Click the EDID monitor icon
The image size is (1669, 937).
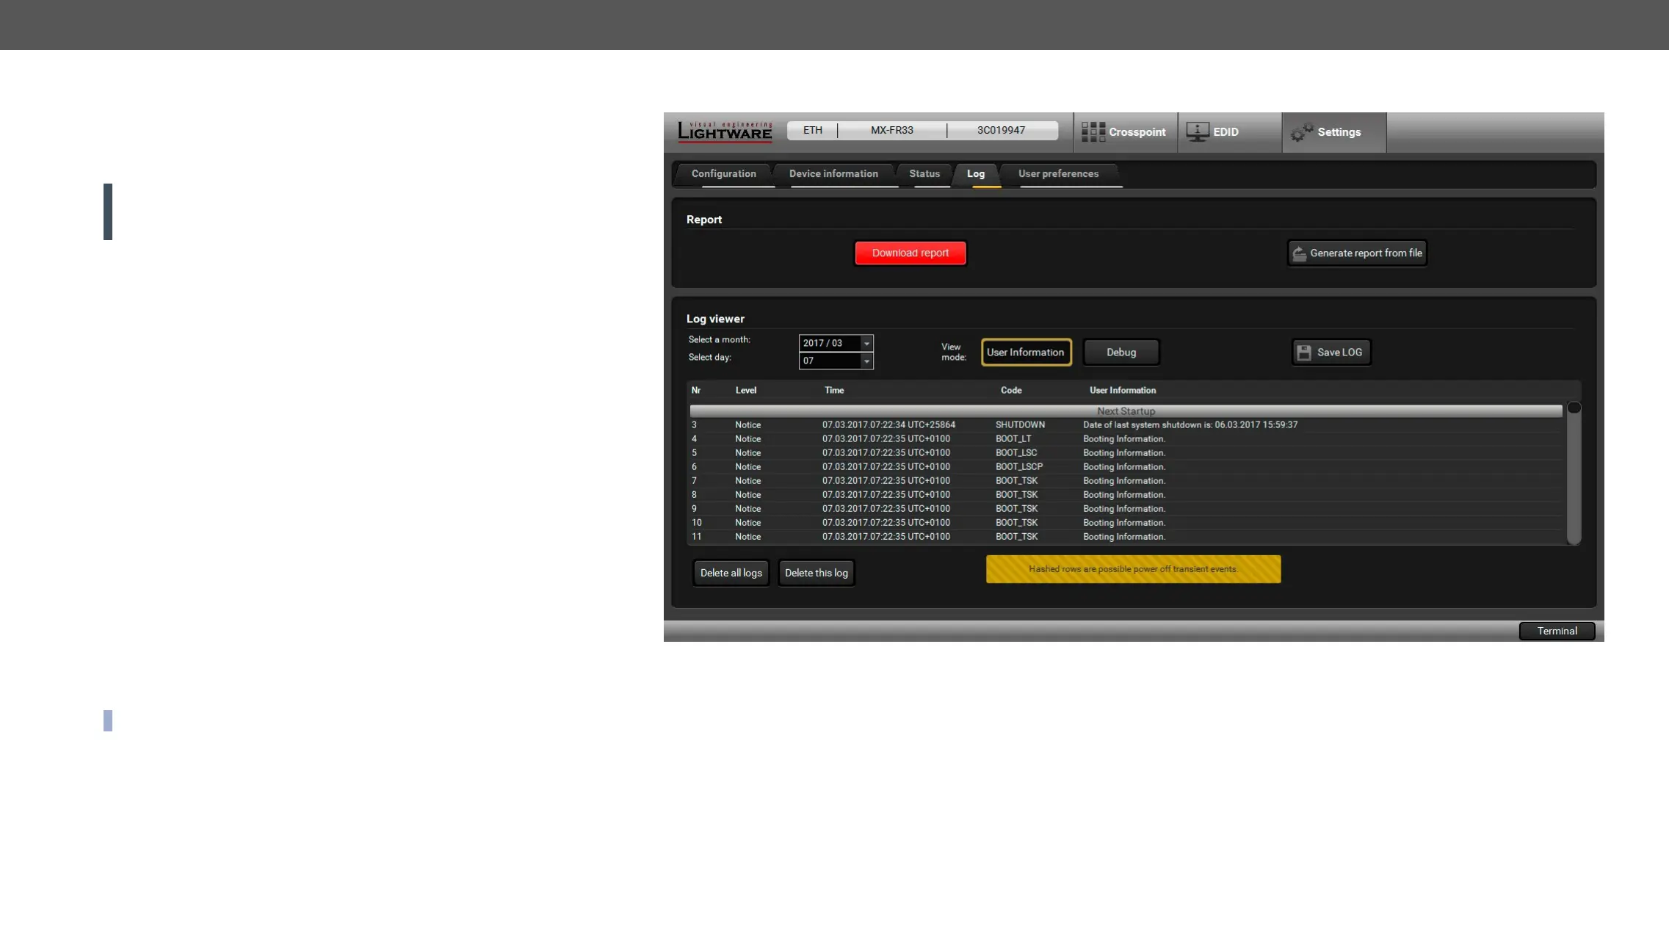click(x=1197, y=132)
